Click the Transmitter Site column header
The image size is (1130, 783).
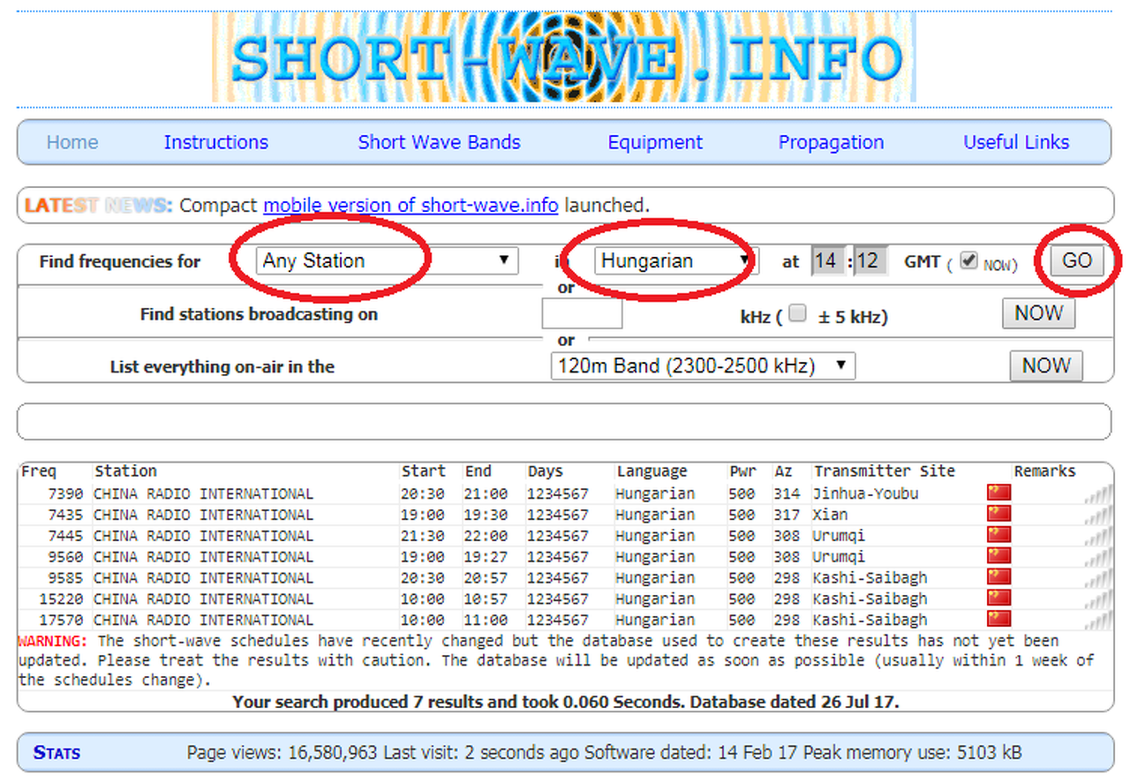click(x=885, y=471)
